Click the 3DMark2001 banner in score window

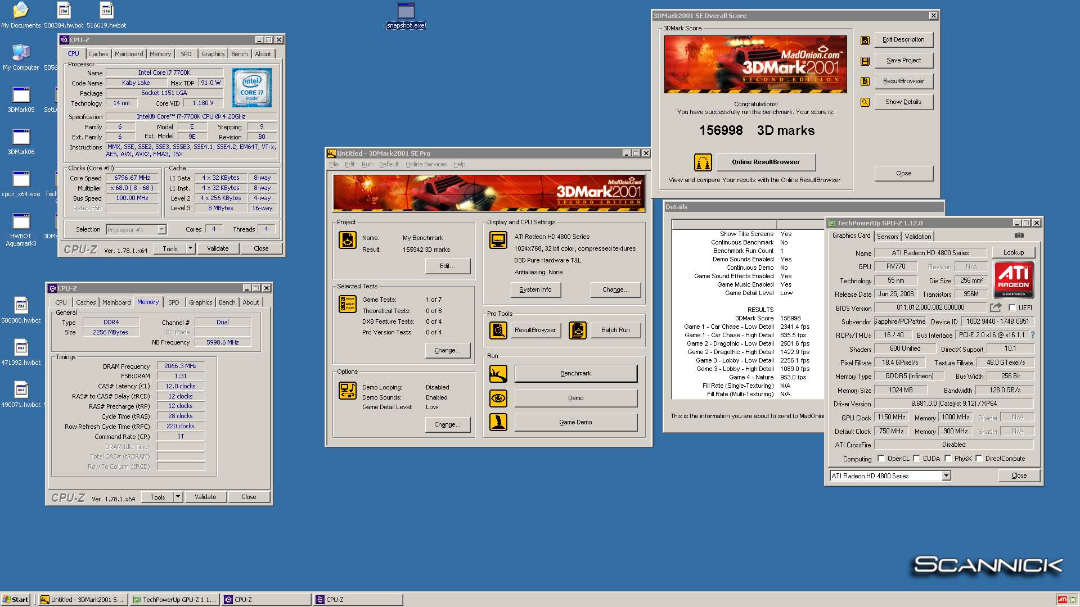tap(755, 65)
